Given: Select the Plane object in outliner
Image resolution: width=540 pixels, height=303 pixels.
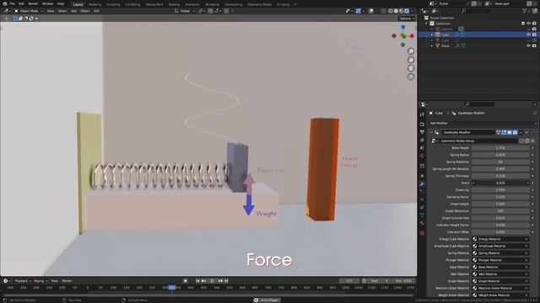Looking at the screenshot, I should coord(445,45).
